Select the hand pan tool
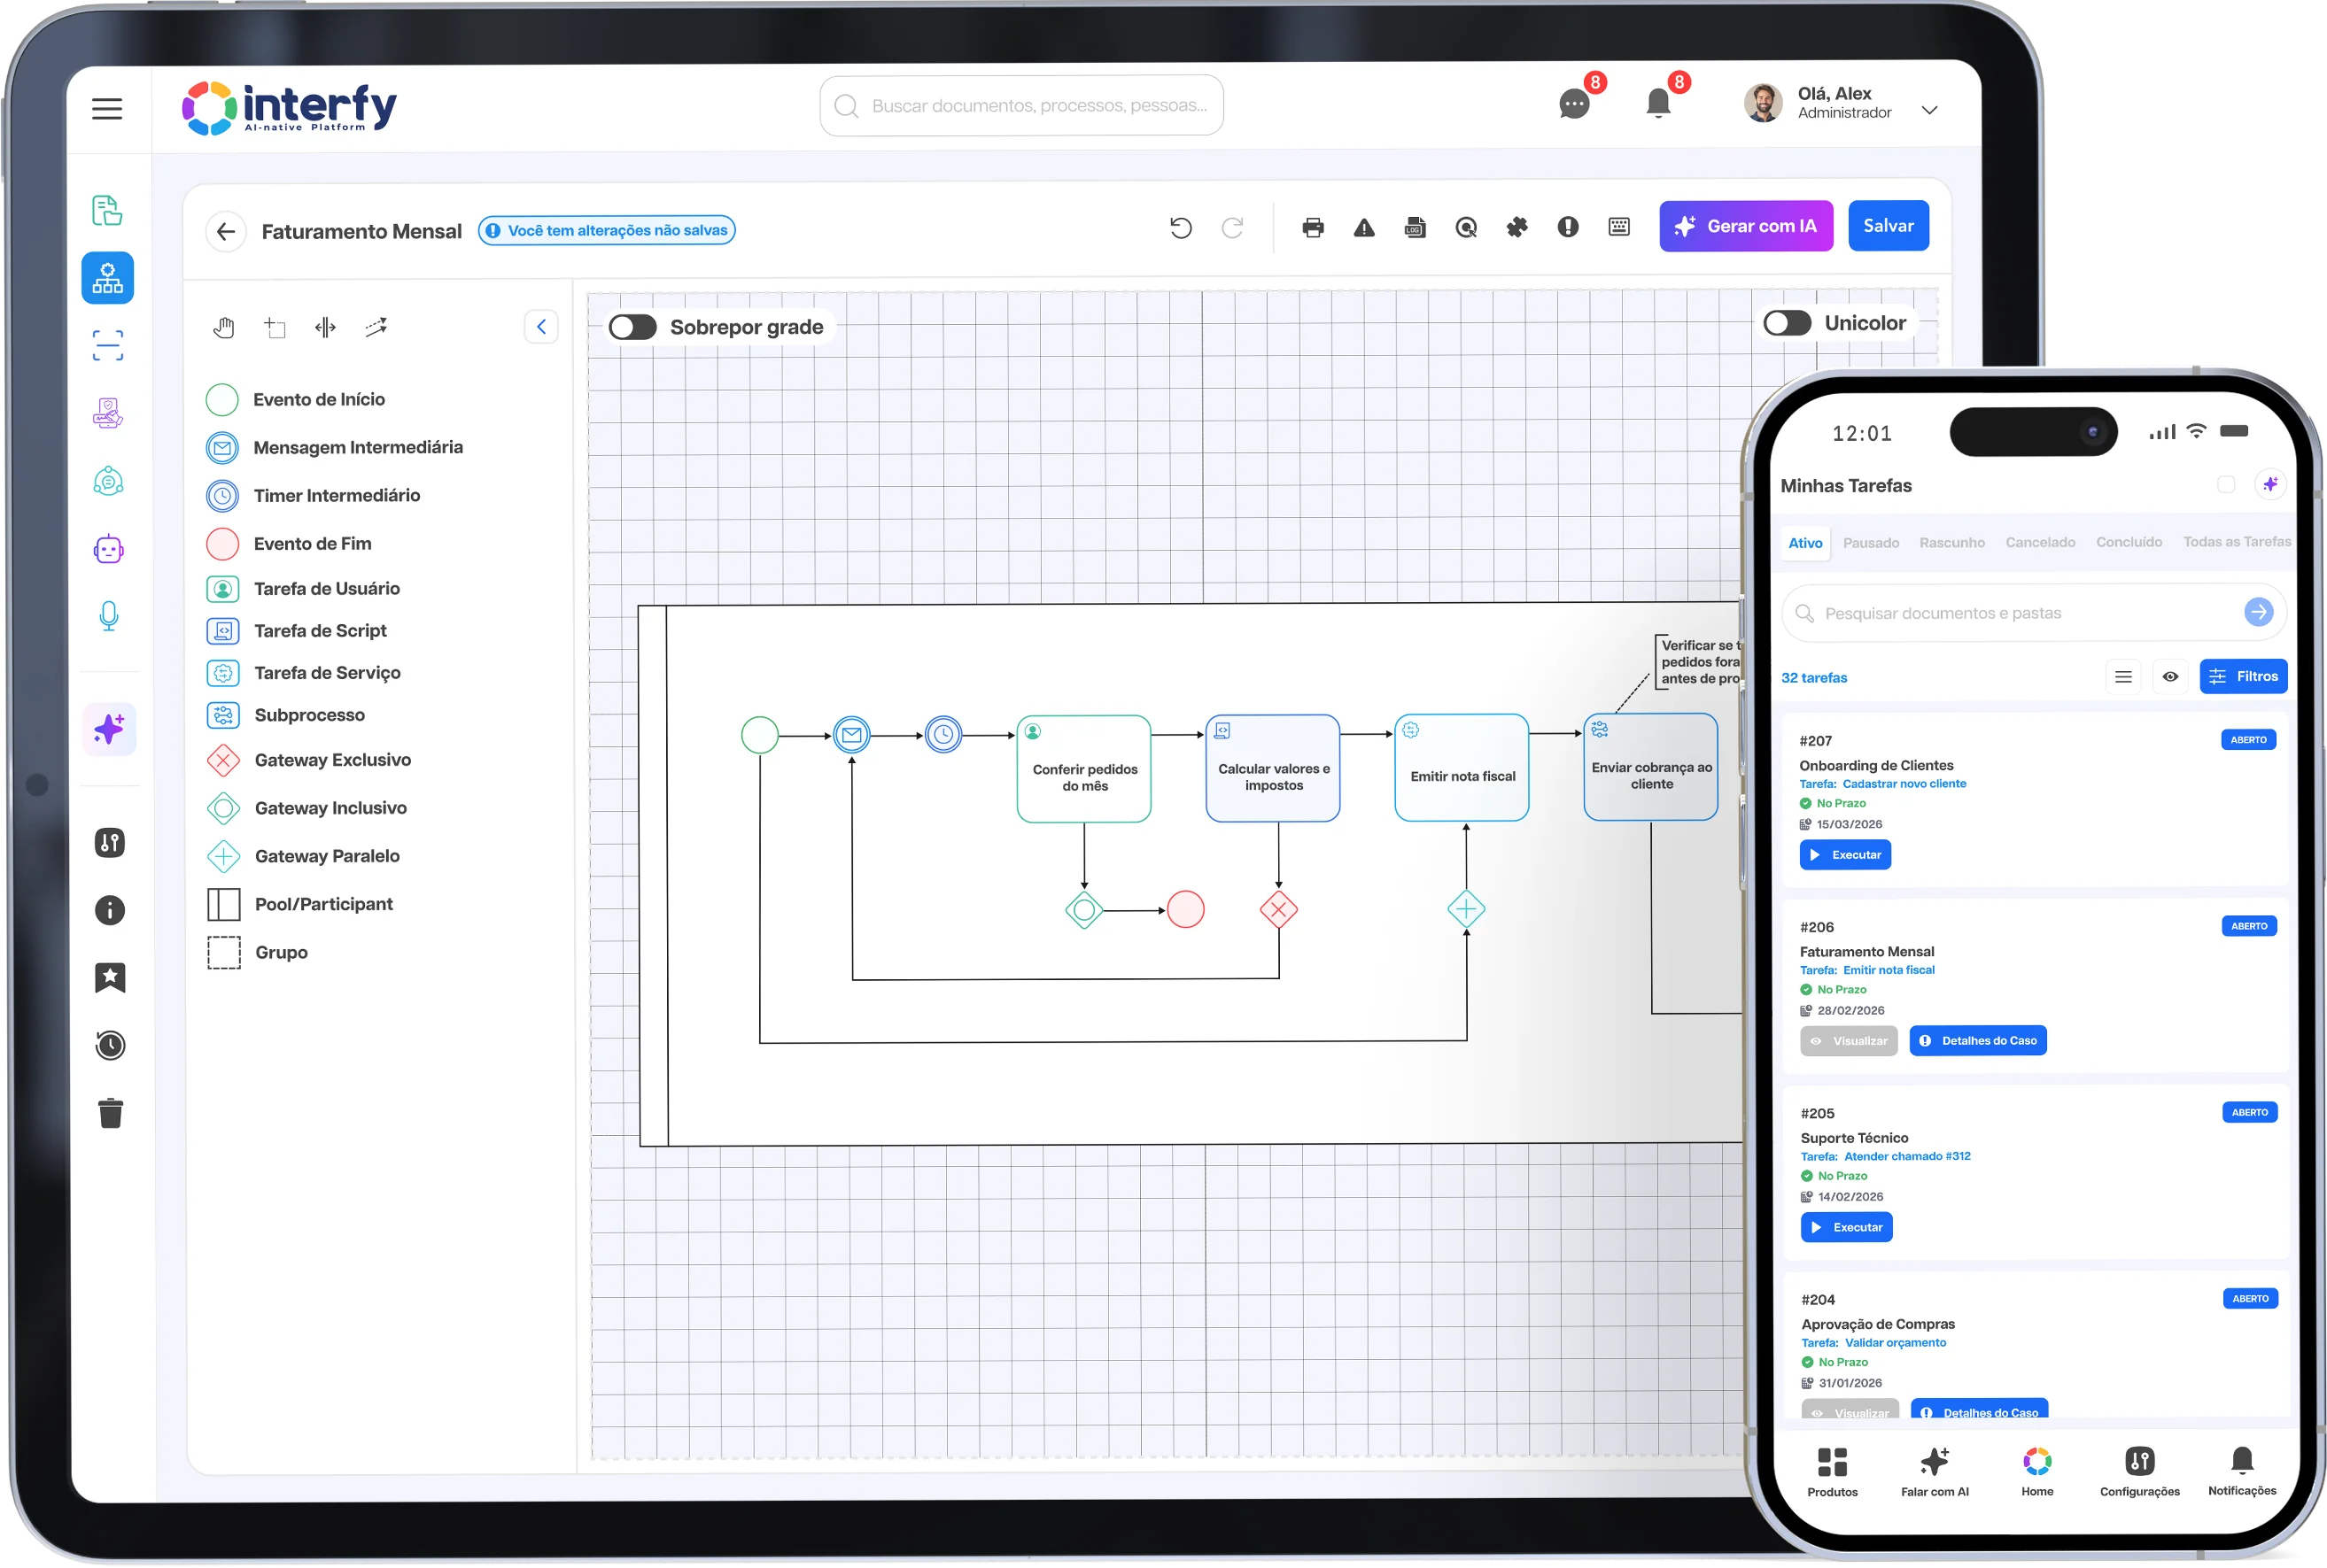The height and width of the screenshot is (1568, 2327). coord(224,327)
